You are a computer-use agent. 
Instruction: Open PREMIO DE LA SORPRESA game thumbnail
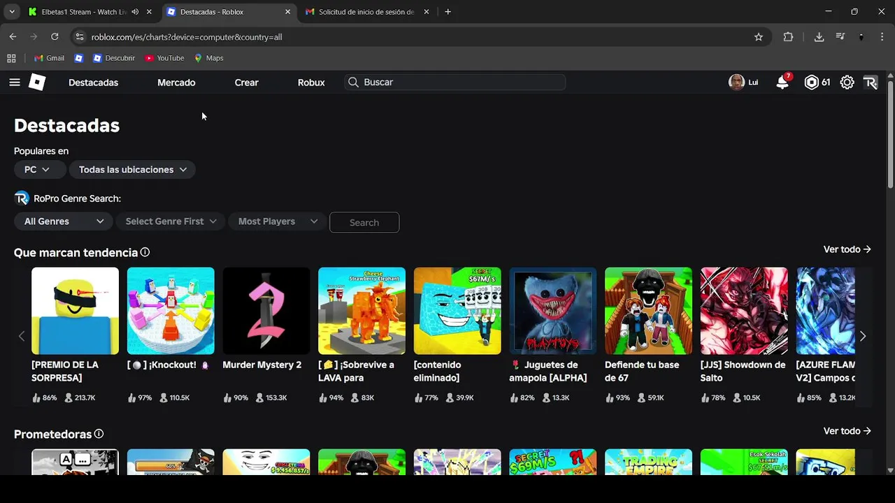pos(75,311)
